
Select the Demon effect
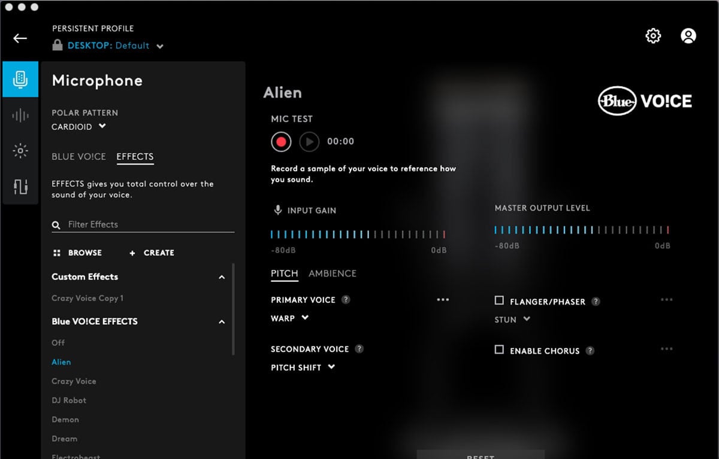click(x=65, y=420)
